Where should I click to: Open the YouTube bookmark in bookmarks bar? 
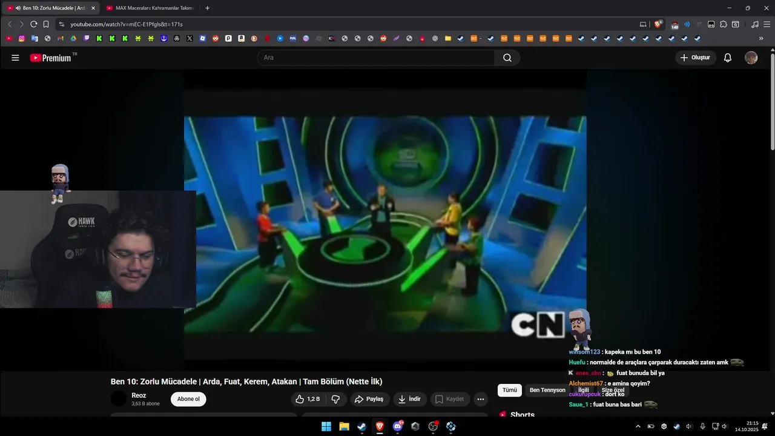(x=8, y=38)
